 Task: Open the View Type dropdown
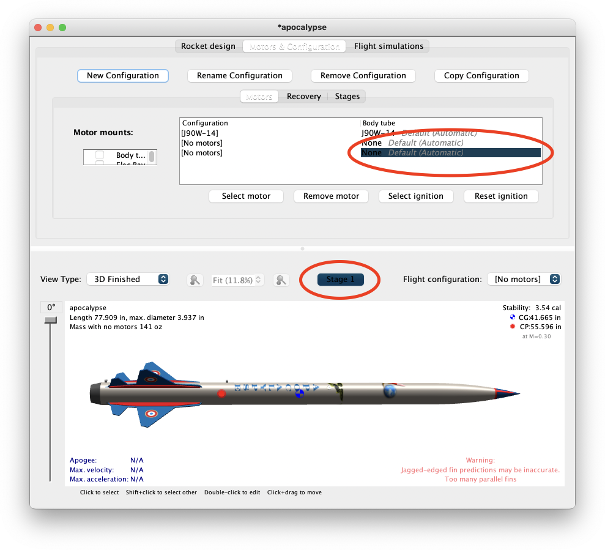point(128,279)
